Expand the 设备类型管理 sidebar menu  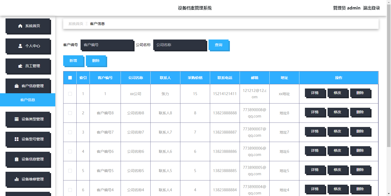[x=28, y=119]
